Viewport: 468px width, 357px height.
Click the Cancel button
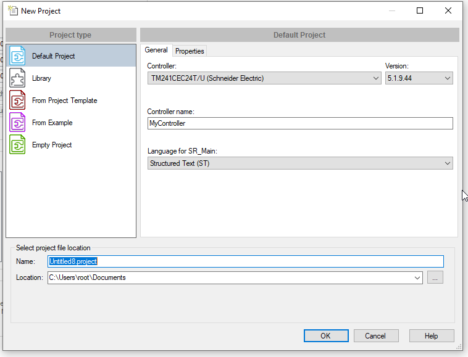(376, 336)
